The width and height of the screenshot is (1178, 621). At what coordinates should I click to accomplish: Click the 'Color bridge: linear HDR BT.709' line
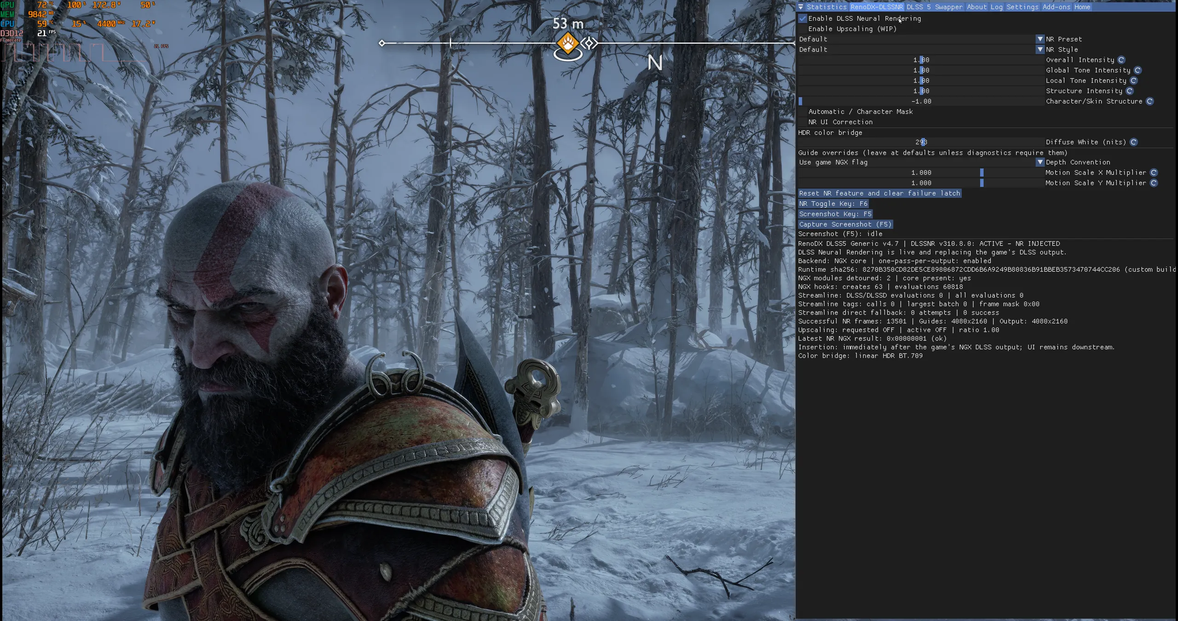coord(860,356)
